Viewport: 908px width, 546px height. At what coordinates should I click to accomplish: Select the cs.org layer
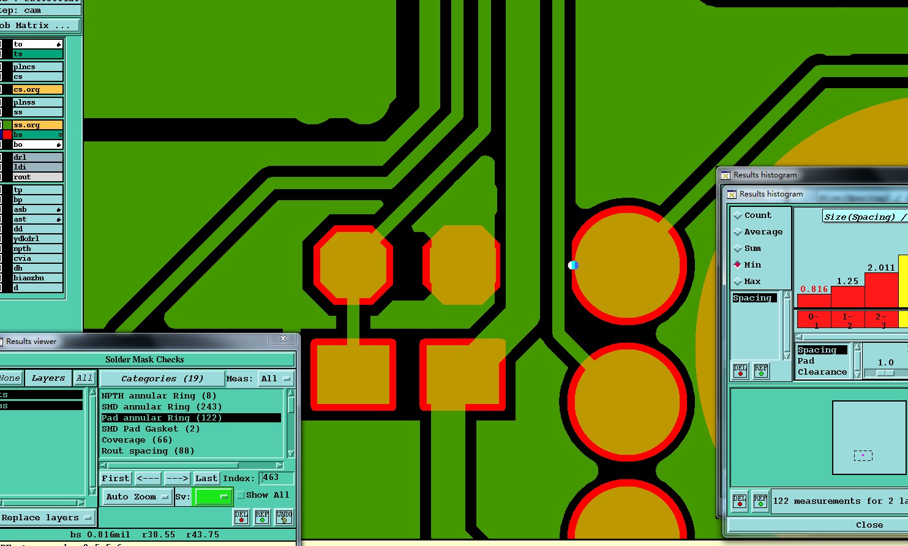click(x=37, y=89)
